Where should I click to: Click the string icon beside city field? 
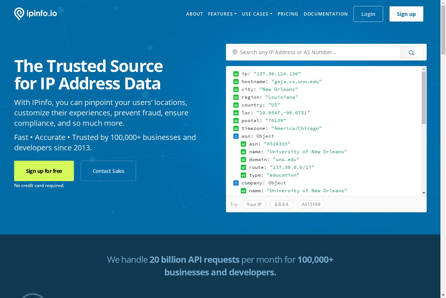[x=236, y=89]
